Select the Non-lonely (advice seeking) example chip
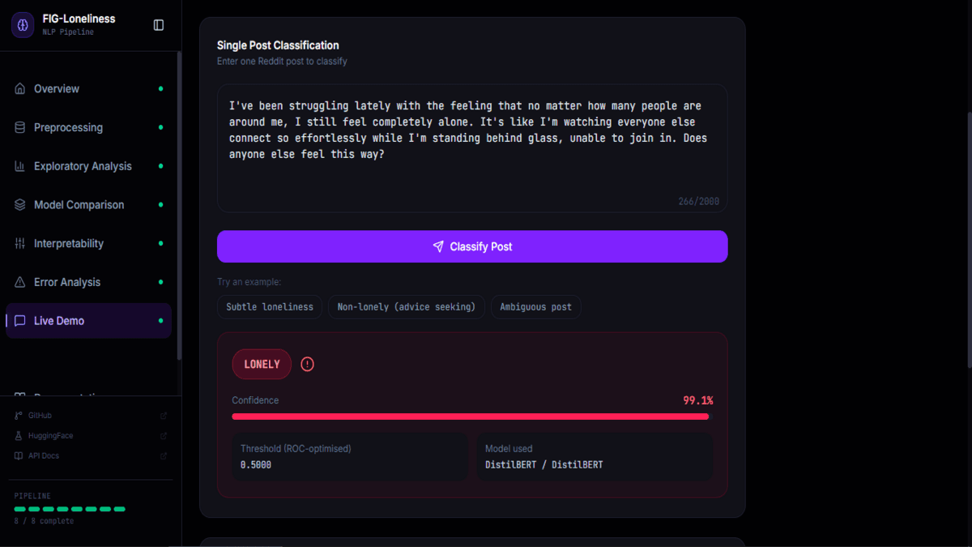The width and height of the screenshot is (972, 547). click(x=407, y=307)
